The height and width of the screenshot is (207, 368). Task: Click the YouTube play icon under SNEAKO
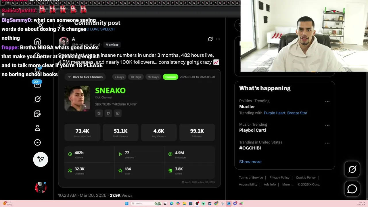click(x=118, y=113)
